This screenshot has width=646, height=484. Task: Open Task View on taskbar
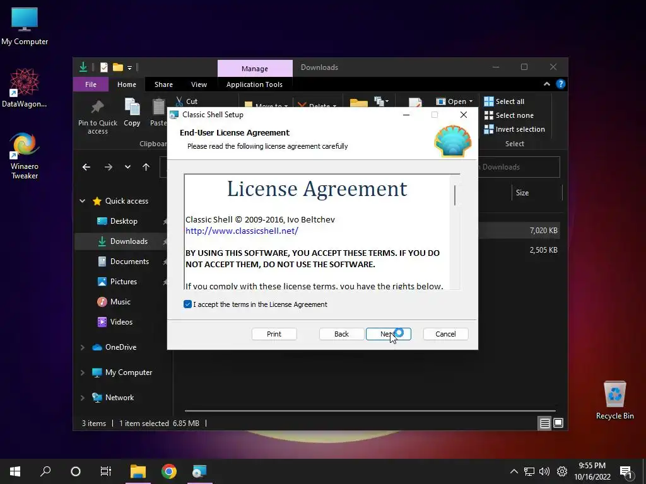point(106,471)
